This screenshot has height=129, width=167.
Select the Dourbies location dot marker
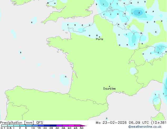109,86
